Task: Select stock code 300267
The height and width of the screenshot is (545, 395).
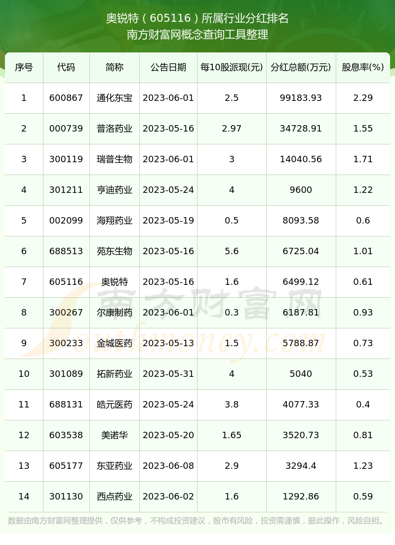Action: (x=66, y=313)
